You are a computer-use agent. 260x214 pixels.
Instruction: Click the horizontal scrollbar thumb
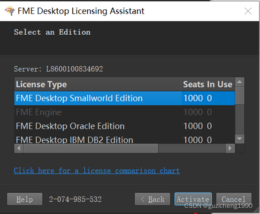pos(91,148)
